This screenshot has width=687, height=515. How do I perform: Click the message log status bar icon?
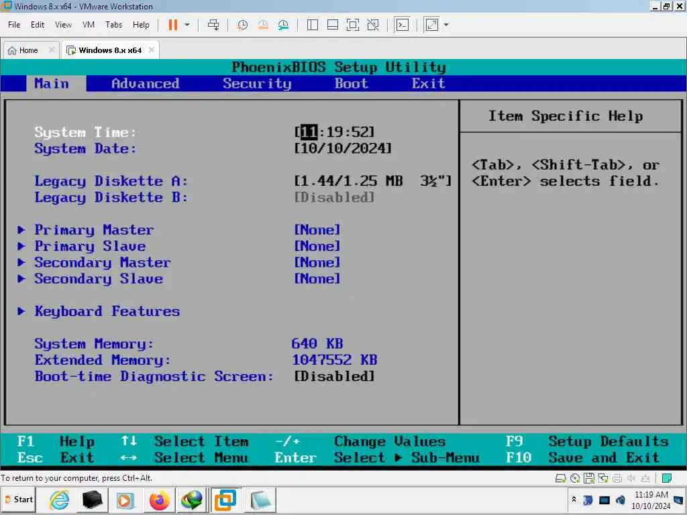pos(667,478)
